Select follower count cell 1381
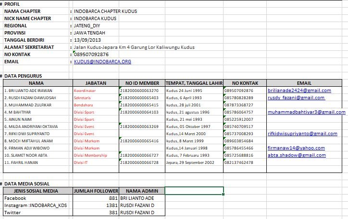Viewport: 348px width, 219px height. coord(96,205)
